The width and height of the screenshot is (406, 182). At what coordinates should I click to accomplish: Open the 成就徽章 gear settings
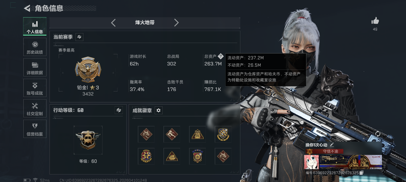[x=159, y=110]
